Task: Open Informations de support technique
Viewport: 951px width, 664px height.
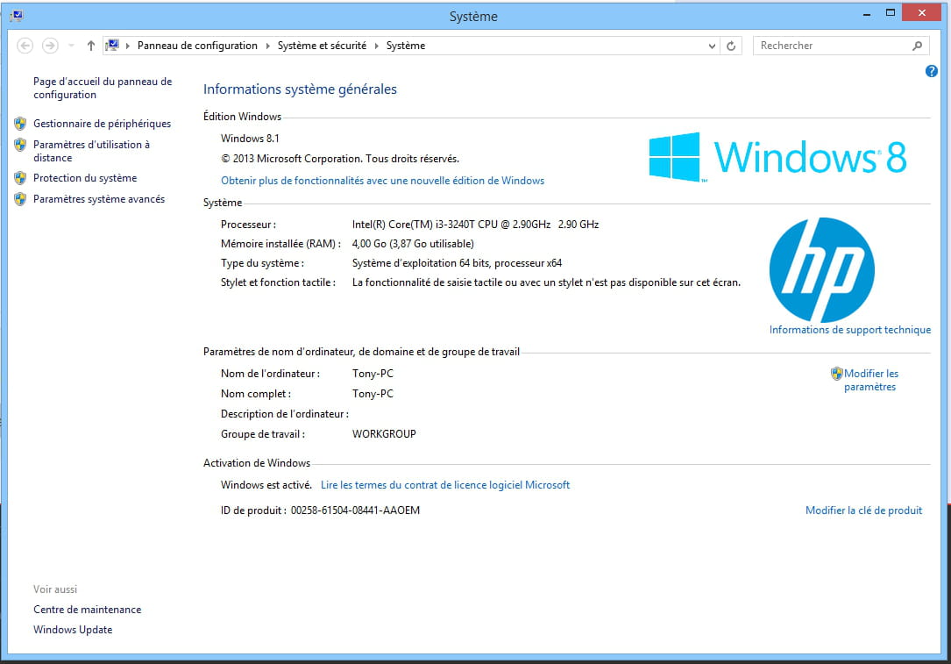Action: tap(849, 330)
